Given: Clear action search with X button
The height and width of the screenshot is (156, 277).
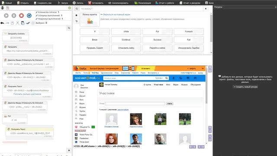Looking at the screenshot, I should point(206,9).
